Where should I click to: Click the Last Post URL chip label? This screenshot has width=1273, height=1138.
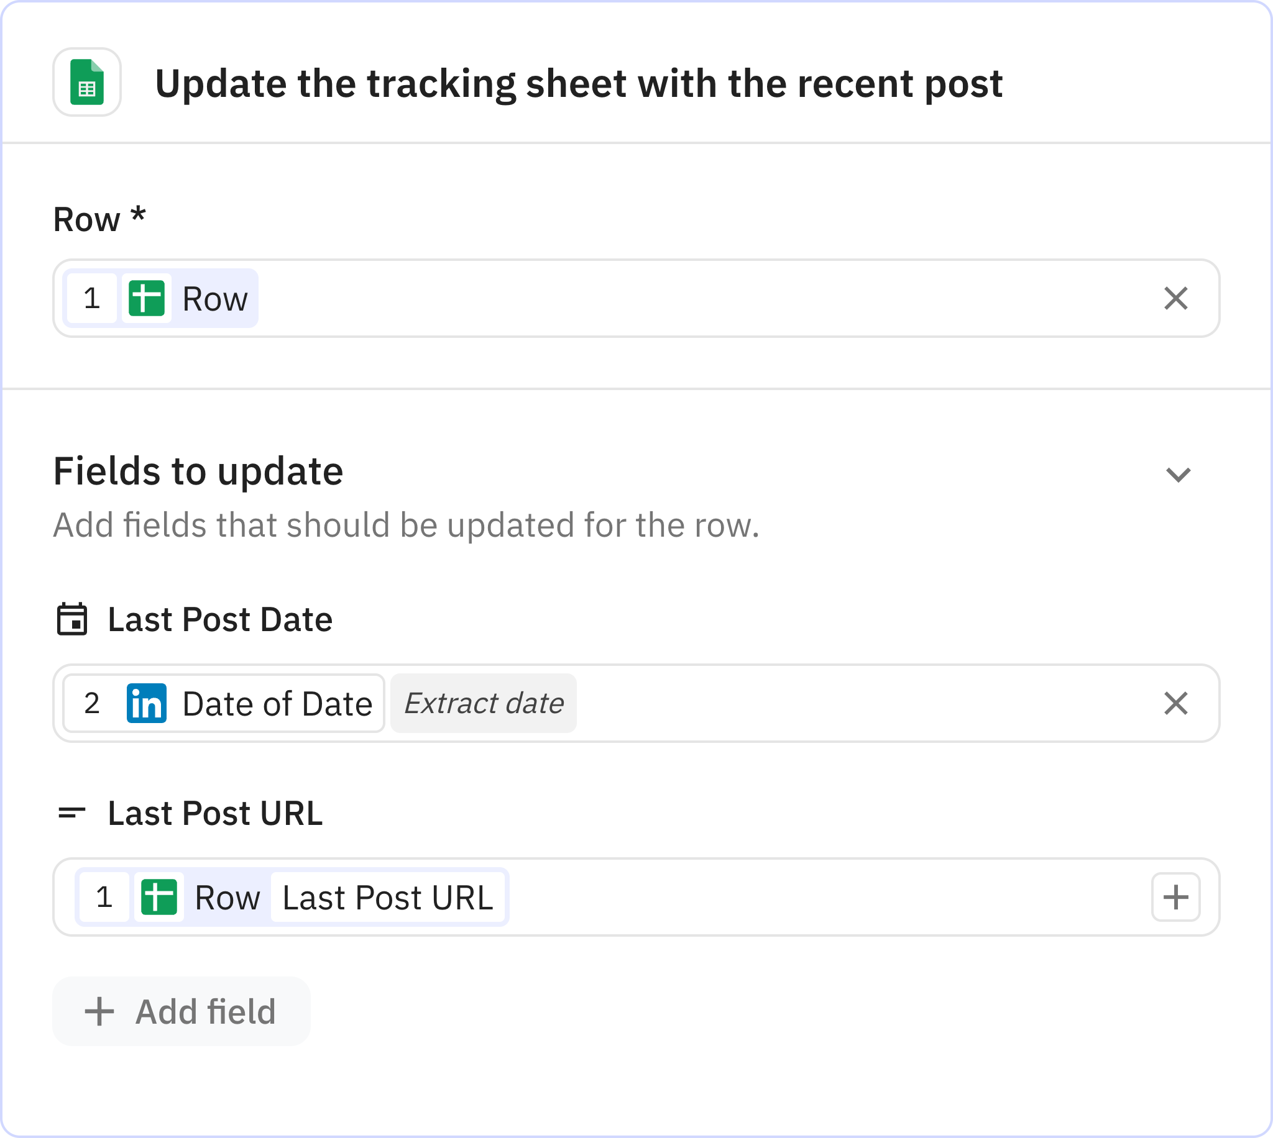[x=388, y=897]
